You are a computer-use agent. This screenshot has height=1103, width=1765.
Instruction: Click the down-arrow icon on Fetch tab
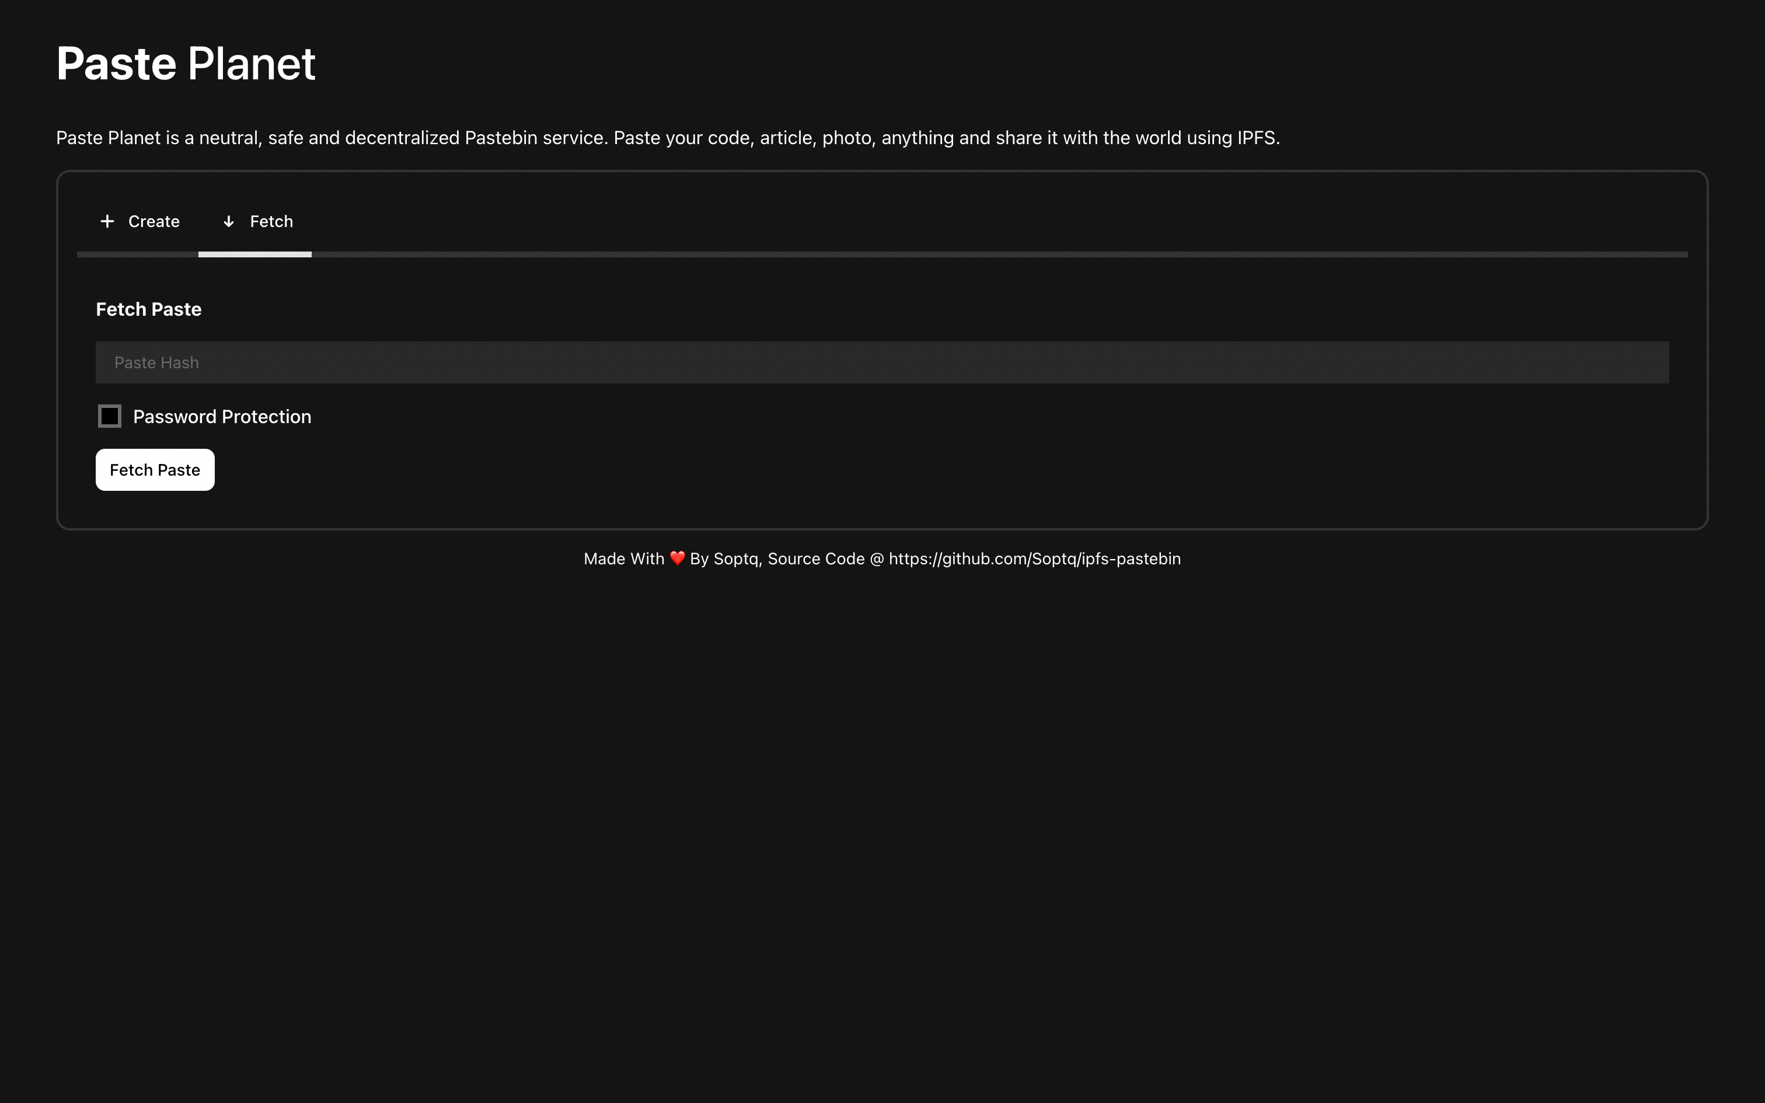[228, 221]
